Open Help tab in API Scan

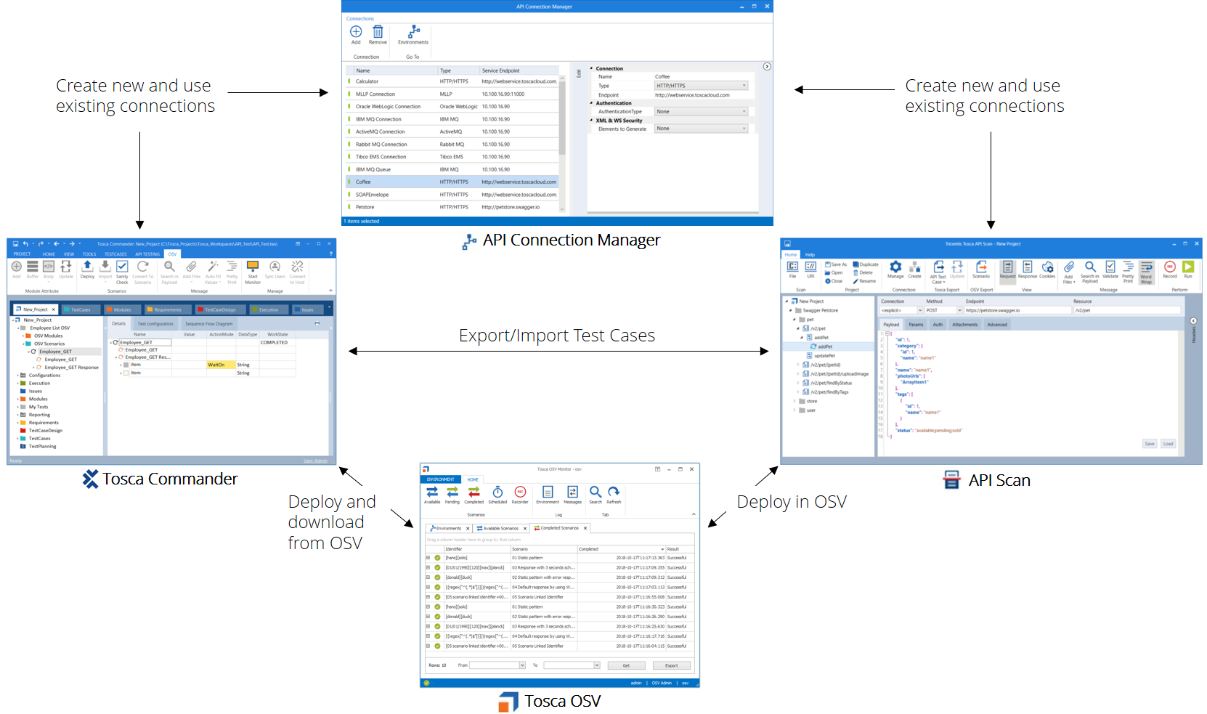click(810, 255)
